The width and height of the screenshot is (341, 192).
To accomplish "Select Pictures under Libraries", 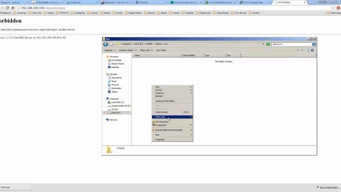I will tap(113, 85).
